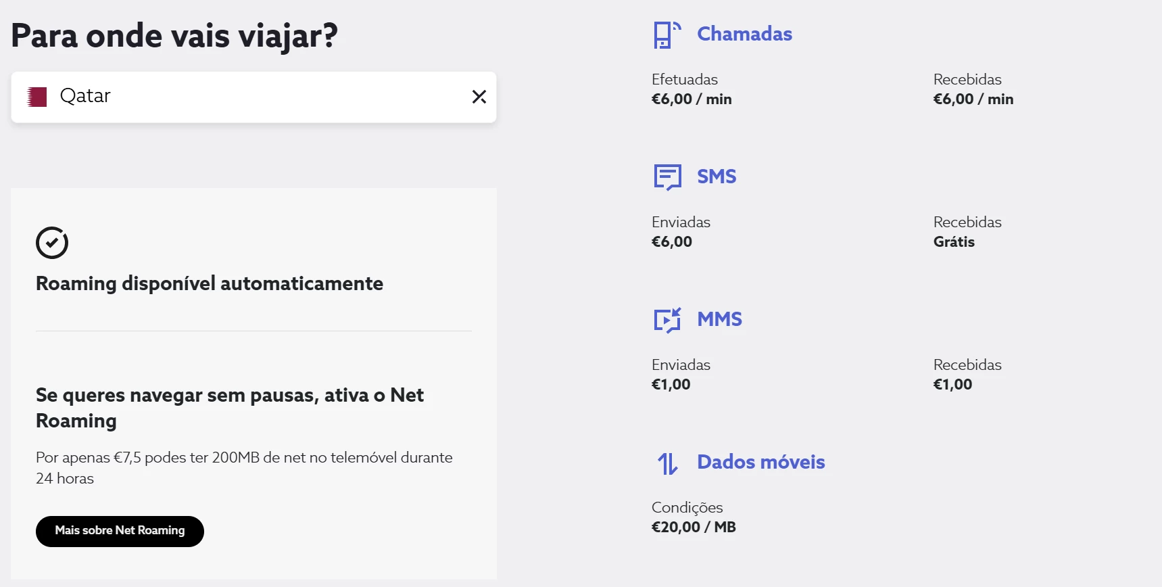Viewport: 1162px width, 587px height.
Task: Select the Chamadas section heading
Action: click(x=744, y=34)
